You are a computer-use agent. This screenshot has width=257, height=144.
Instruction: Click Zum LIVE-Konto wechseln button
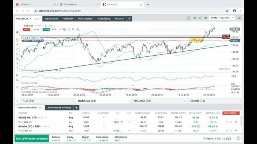pos(32,139)
